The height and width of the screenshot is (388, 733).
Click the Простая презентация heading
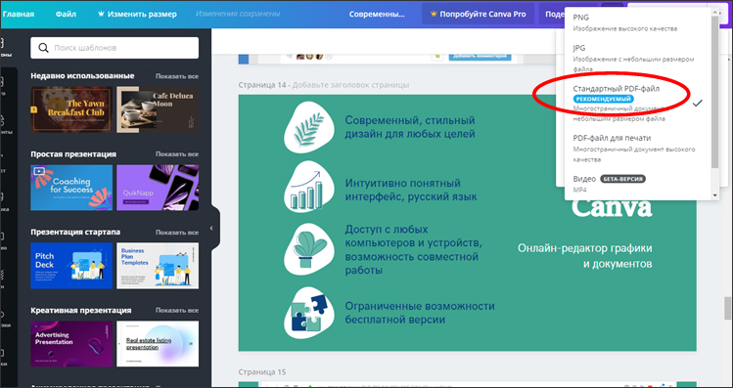coord(73,153)
